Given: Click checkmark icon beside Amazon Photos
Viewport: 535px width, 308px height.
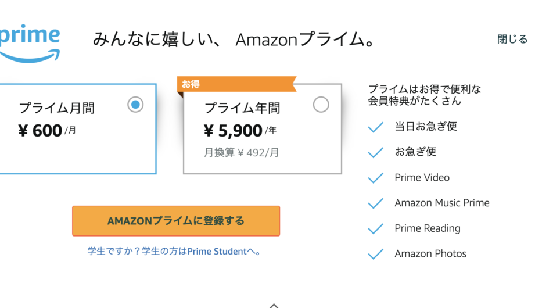Looking at the screenshot, I should pos(376,254).
